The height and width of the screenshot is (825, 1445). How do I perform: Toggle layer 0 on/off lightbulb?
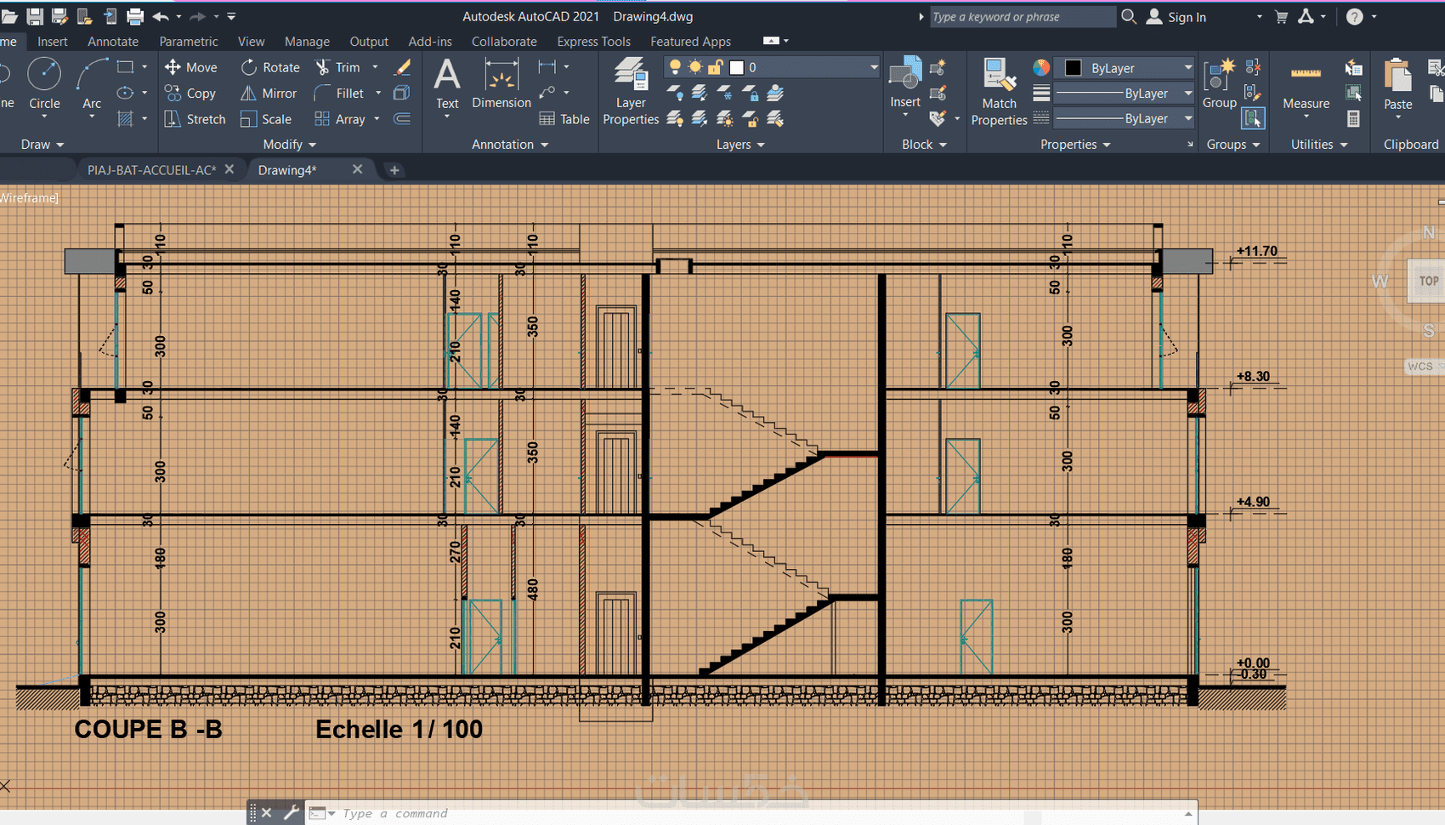pos(675,67)
